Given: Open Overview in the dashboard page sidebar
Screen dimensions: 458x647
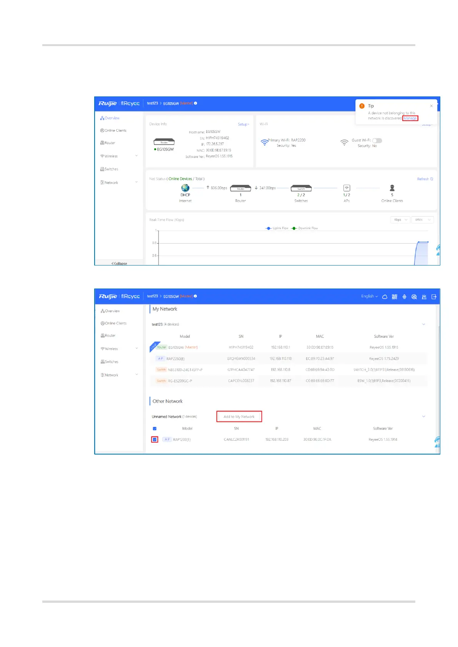Looking at the screenshot, I should tap(110, 118).
